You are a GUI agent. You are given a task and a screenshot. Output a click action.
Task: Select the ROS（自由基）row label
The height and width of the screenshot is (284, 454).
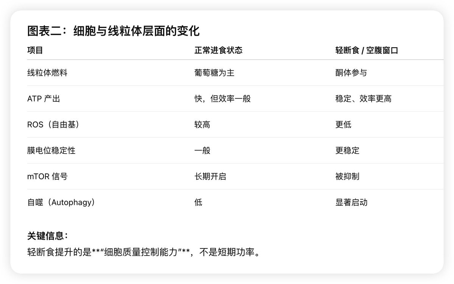coord(53,124)
